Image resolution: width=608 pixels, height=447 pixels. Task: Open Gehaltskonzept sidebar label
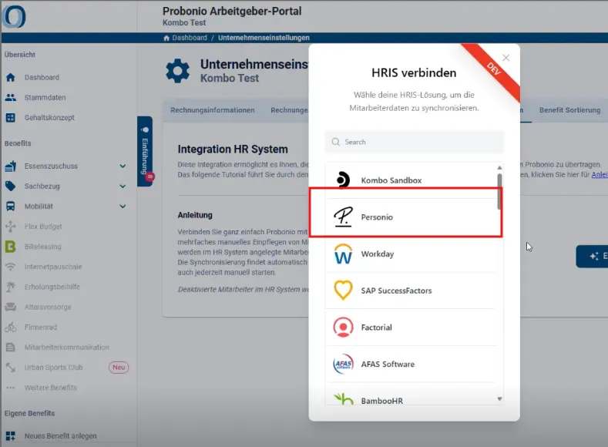(x=49, y=118)
